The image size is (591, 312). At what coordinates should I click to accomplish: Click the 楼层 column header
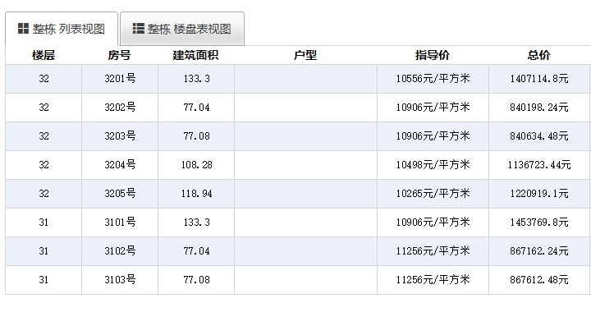[x=44, y=55]
